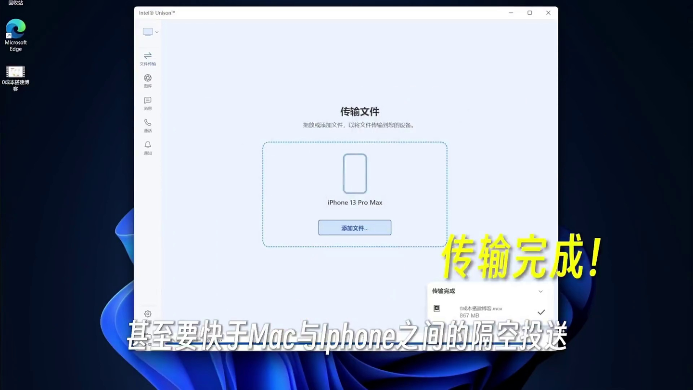693x390 pixels.
Task: Select the 0成本搭建博客.mov file name
Action: click(481, 309)
